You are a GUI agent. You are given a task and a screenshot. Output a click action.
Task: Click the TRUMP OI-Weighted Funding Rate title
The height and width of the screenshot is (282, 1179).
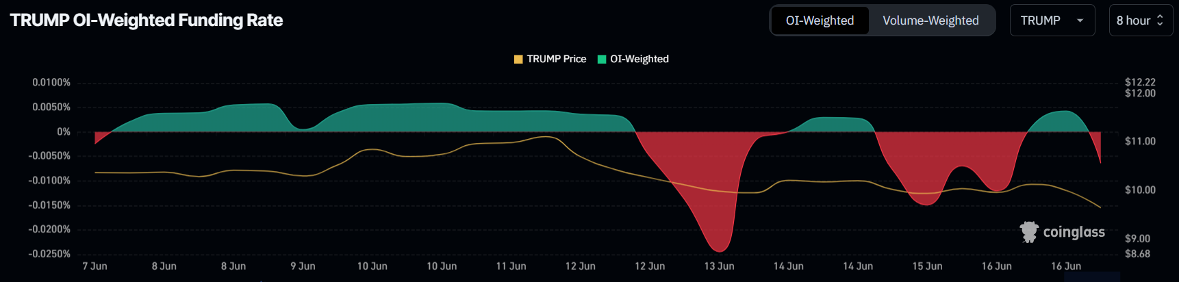pyautogui.click(x=147, y=21)
